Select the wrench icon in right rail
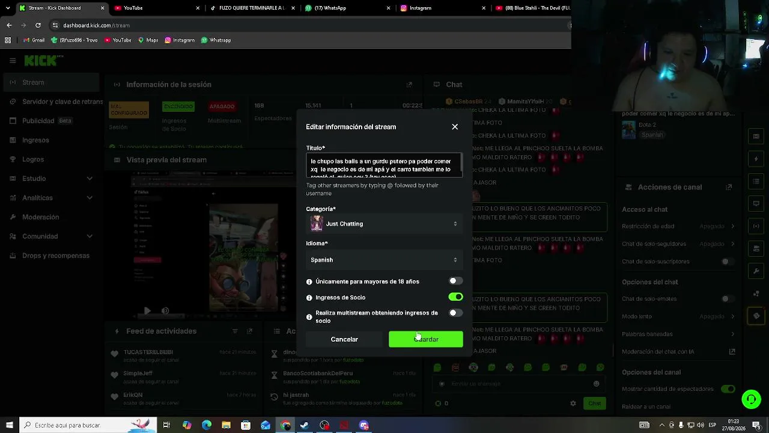 click(x=756, y=271)
